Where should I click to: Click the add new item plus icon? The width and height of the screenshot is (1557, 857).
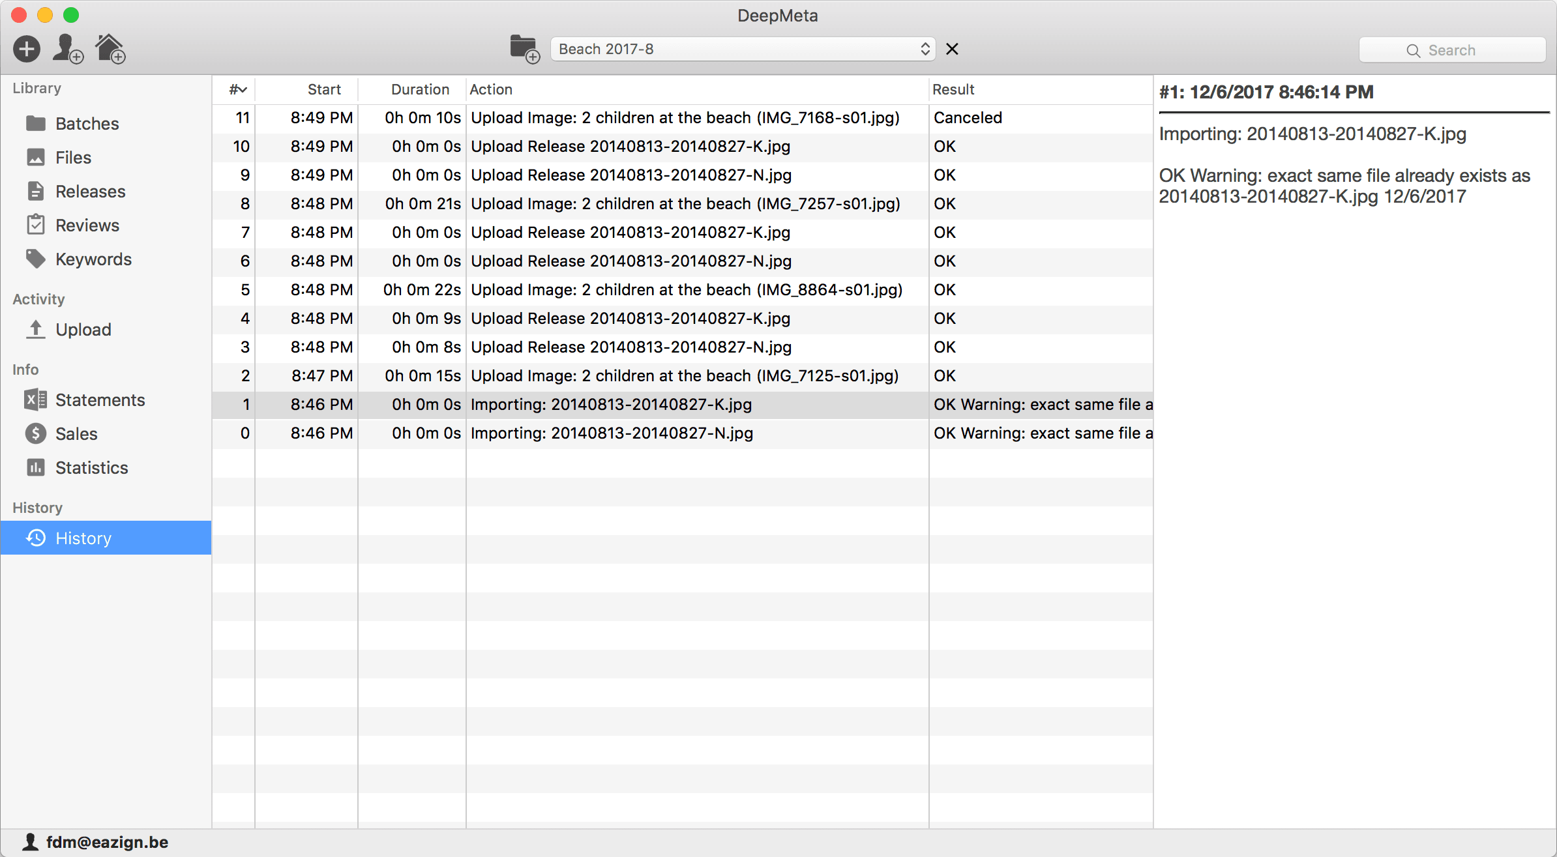click(x=27, y=49)
